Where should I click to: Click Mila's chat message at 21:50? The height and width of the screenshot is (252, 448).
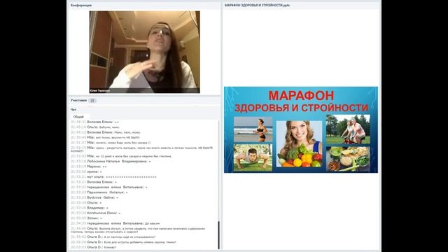coord(105,137)
